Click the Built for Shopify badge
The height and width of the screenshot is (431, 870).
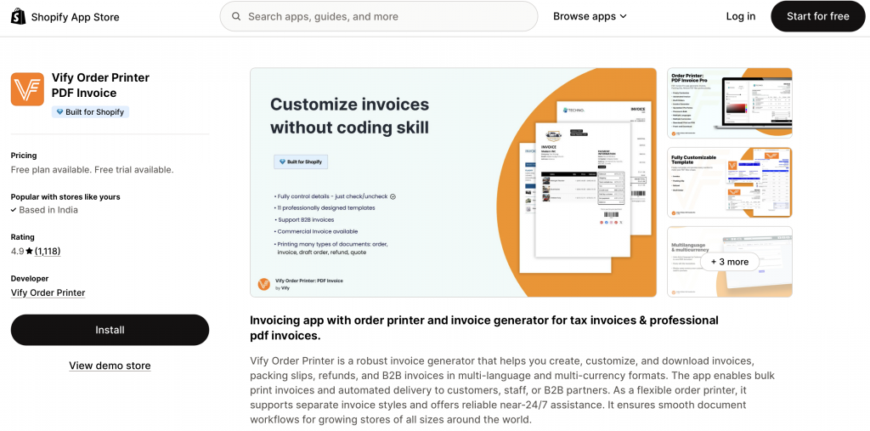click(90, 112)
